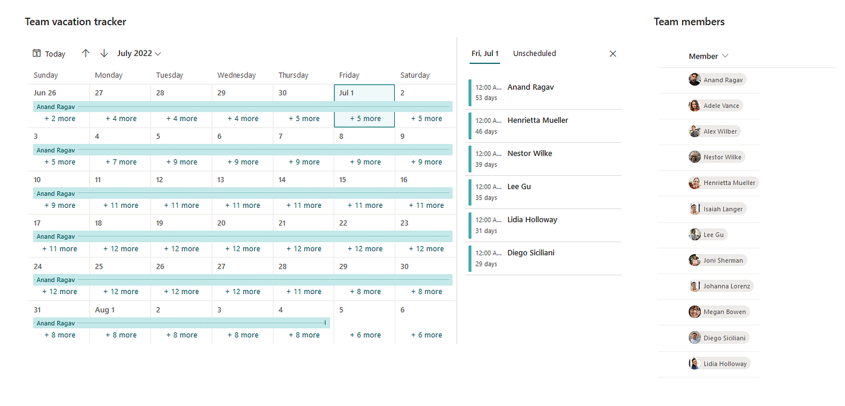Select the Fri, Jul 1 tab
845x406 pixels.
[x=485, y=53]
